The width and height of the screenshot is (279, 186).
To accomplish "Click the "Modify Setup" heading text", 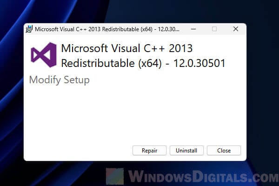I will (59, 80).
